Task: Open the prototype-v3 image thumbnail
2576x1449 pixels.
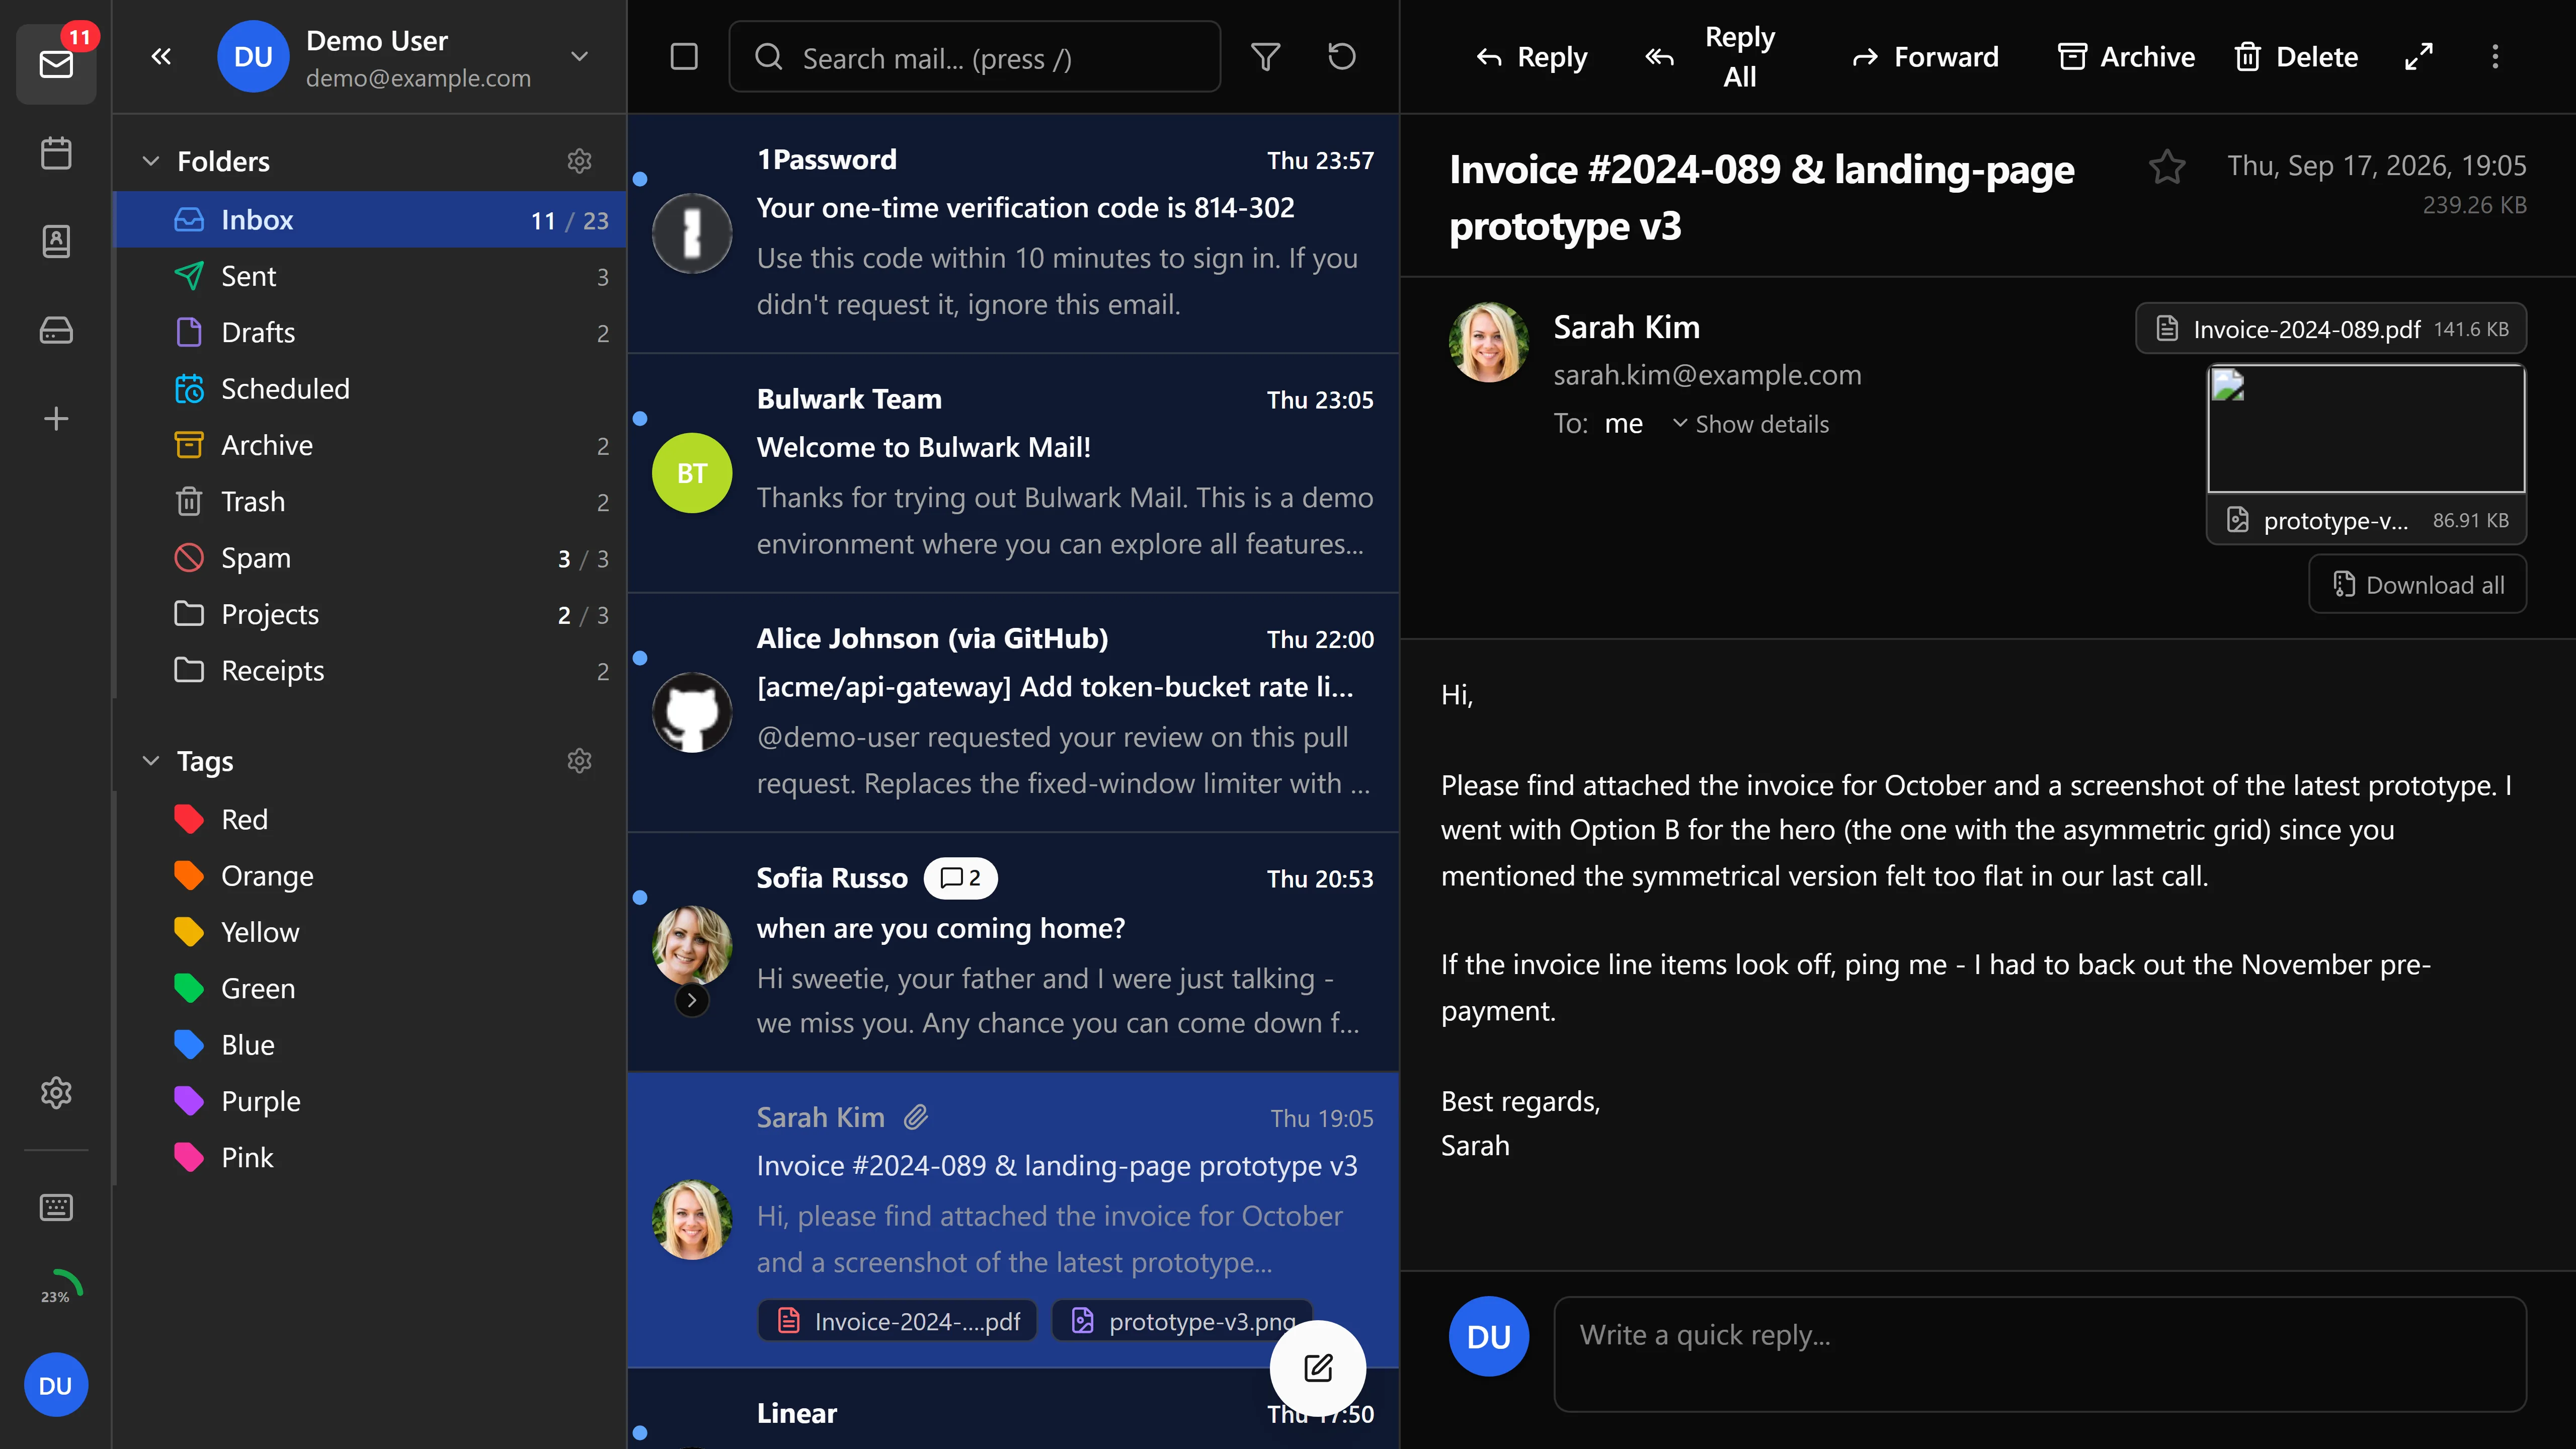Action: point(2366,429)
